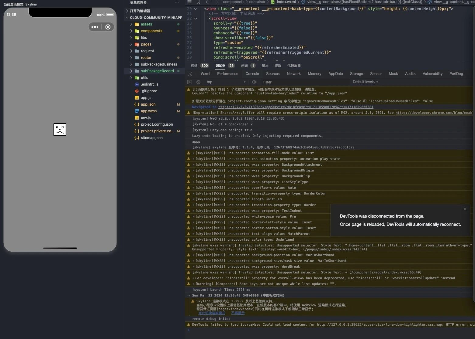Expand the subPackageRecord folder chevron
Screen dimensions: 475x339
point(131,71)
